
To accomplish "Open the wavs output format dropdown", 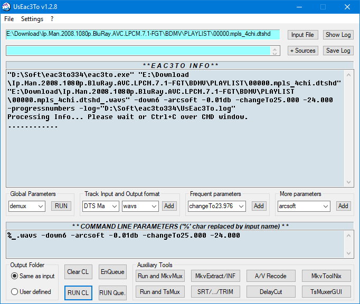I will tap(140, 206).
